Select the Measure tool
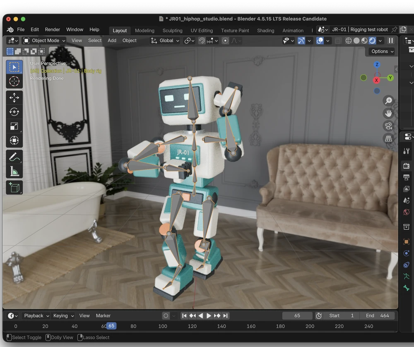This screenshot has height=347, width=414. click(14, 171)
